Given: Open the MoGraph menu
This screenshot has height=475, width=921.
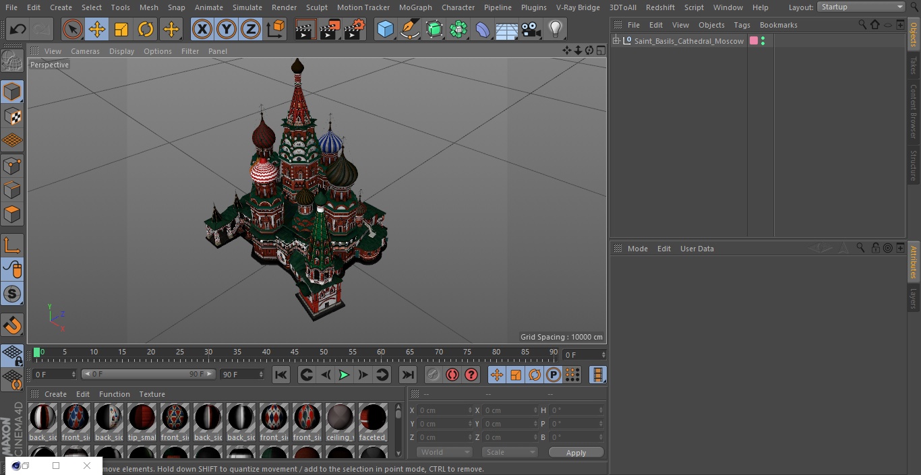Looking at the screenshot, I should pos(415,7).
